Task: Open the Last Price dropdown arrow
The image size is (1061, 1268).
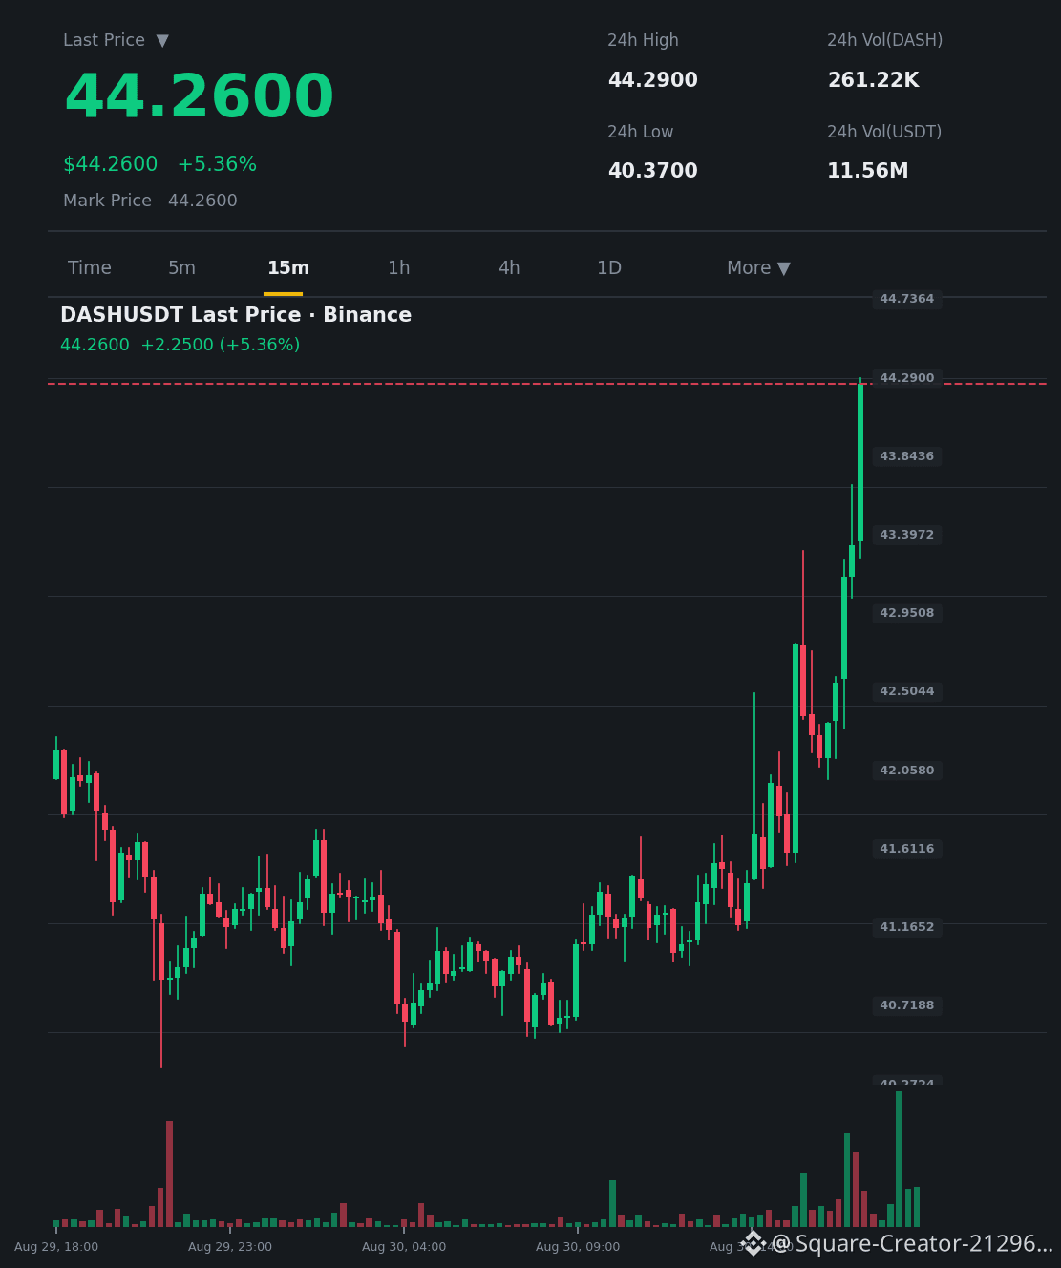Action: pos(162,41)
